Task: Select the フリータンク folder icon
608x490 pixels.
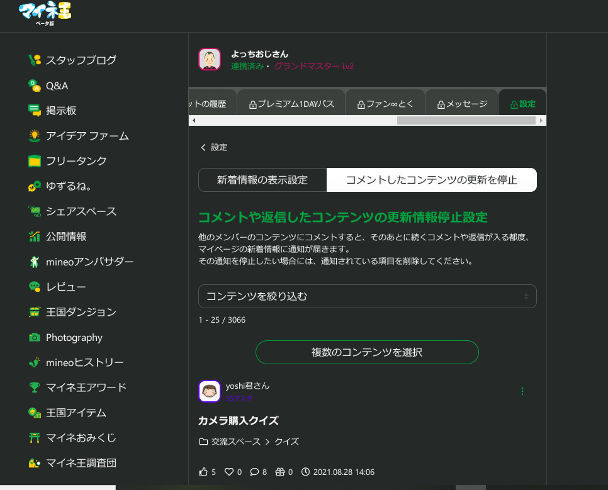Action: tap(35, 161)
